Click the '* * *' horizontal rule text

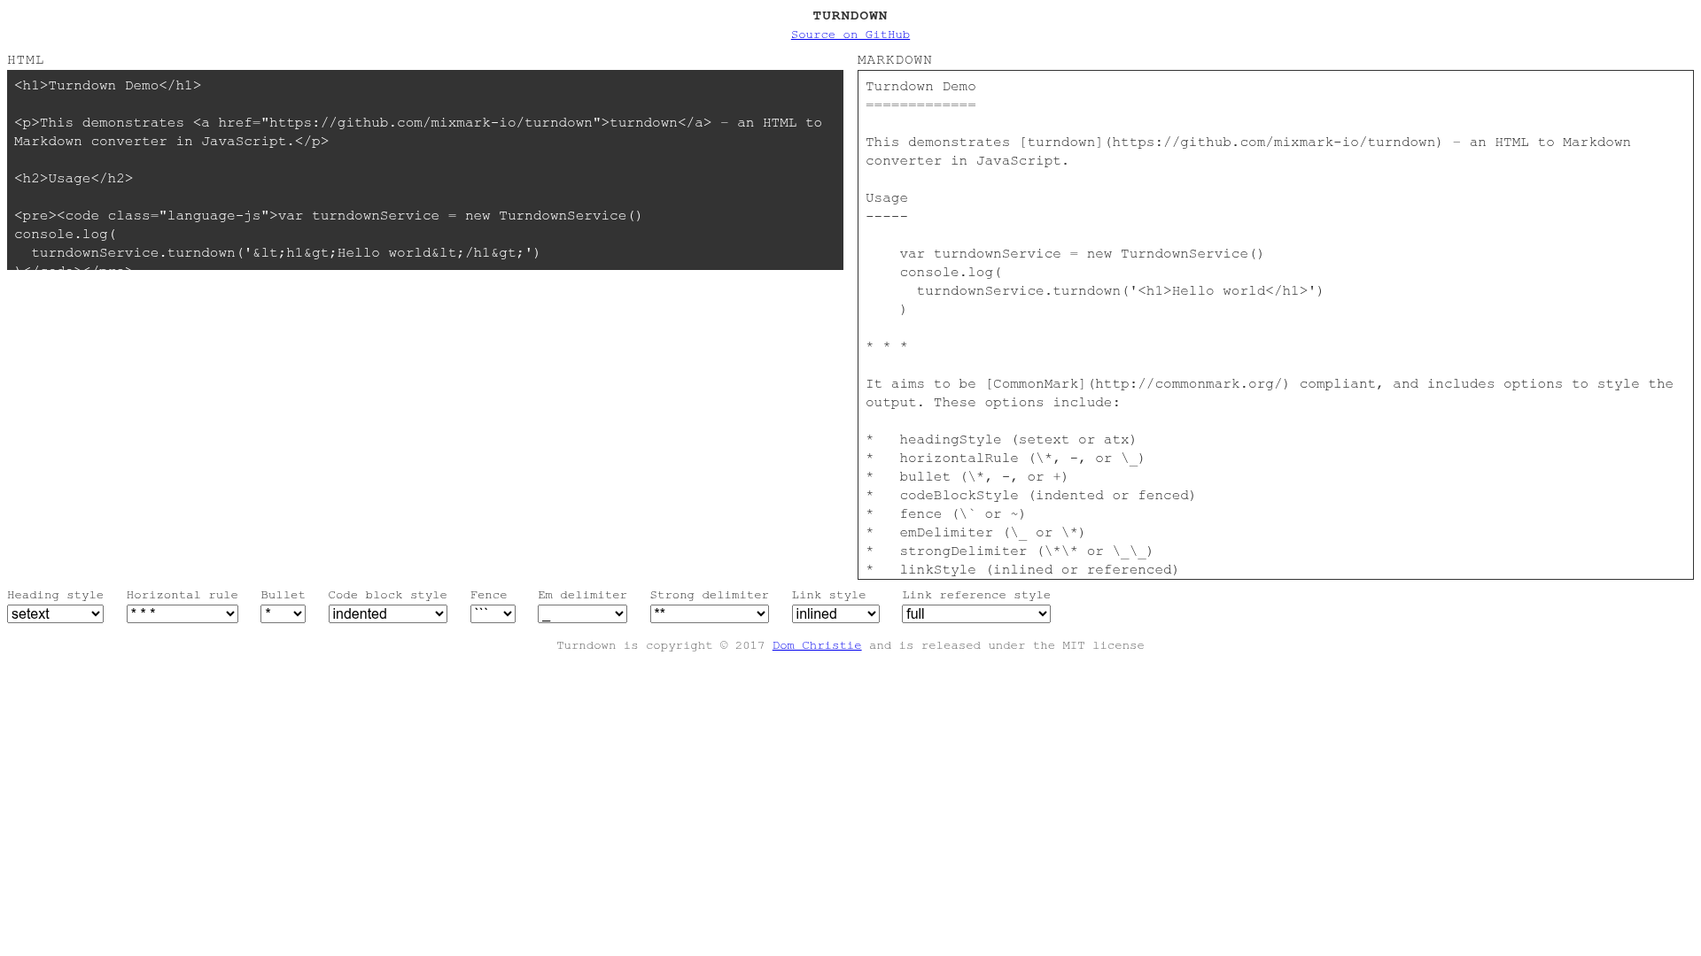[x=887, y=347]
